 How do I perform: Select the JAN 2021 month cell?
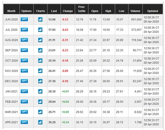click(11, 92)
